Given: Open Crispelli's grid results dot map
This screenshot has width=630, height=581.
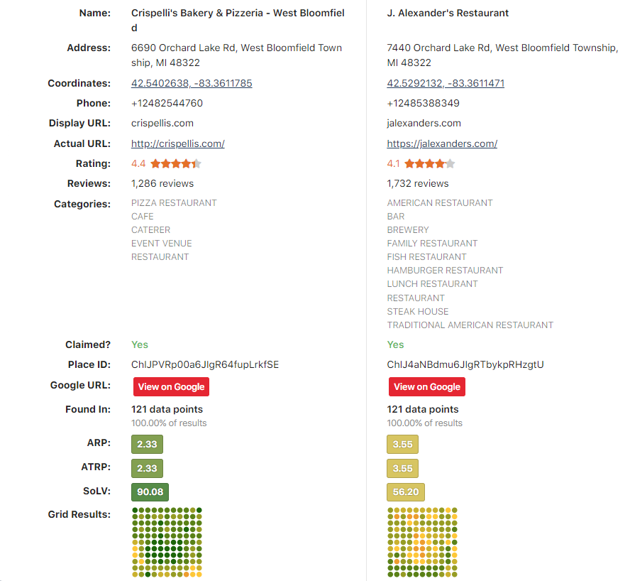Looking at the screenshot, I should pos(167,541).
